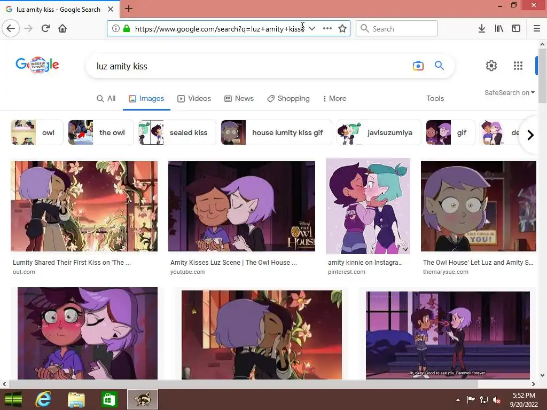Image resolution: width=547 pixels, height=410 pixels.
Task: Open the Windows Start button
Action: (13, 399)
